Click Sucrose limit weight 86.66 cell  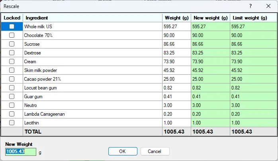point(254,44)
